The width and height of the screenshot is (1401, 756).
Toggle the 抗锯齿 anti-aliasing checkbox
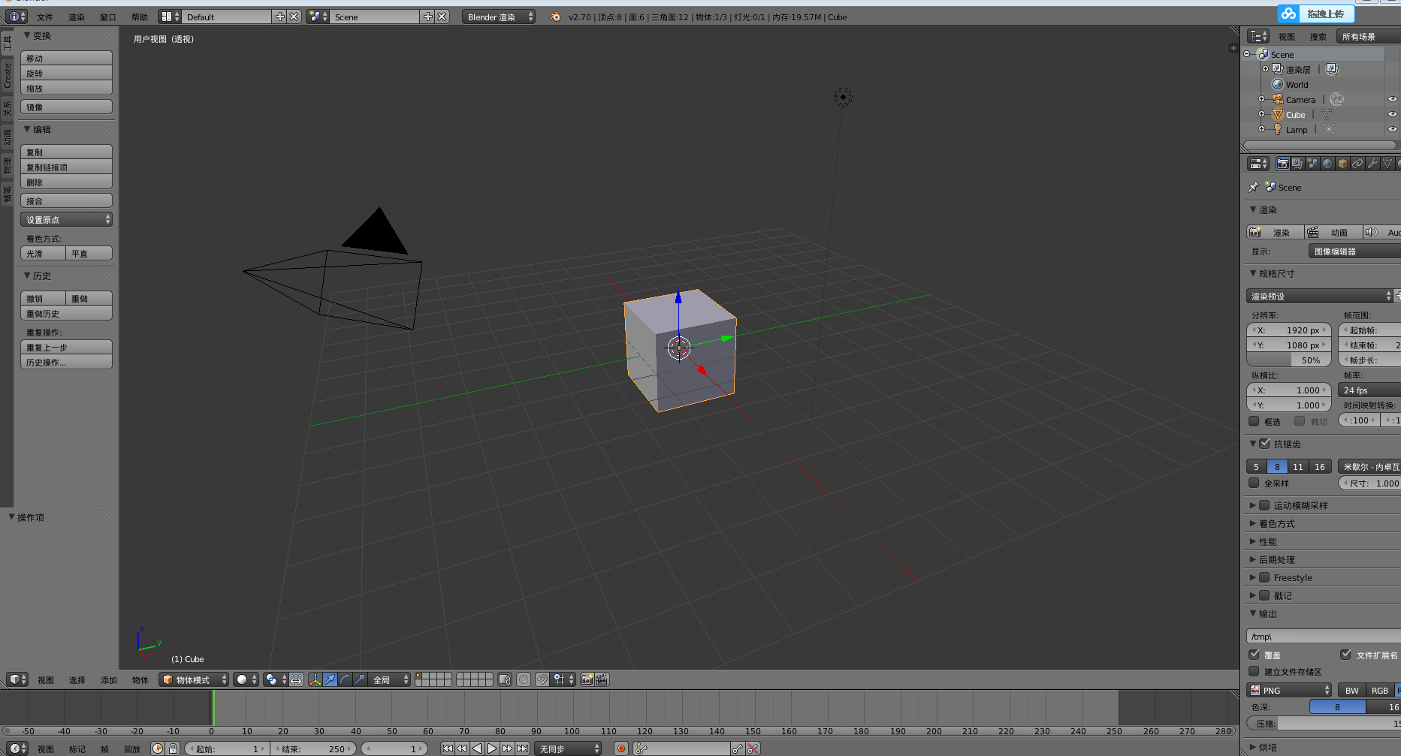(1264, 444)
